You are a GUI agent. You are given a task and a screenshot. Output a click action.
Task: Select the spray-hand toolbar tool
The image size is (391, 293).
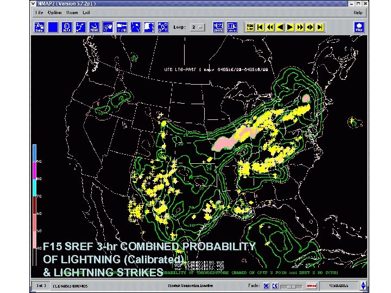pos(108,27)
